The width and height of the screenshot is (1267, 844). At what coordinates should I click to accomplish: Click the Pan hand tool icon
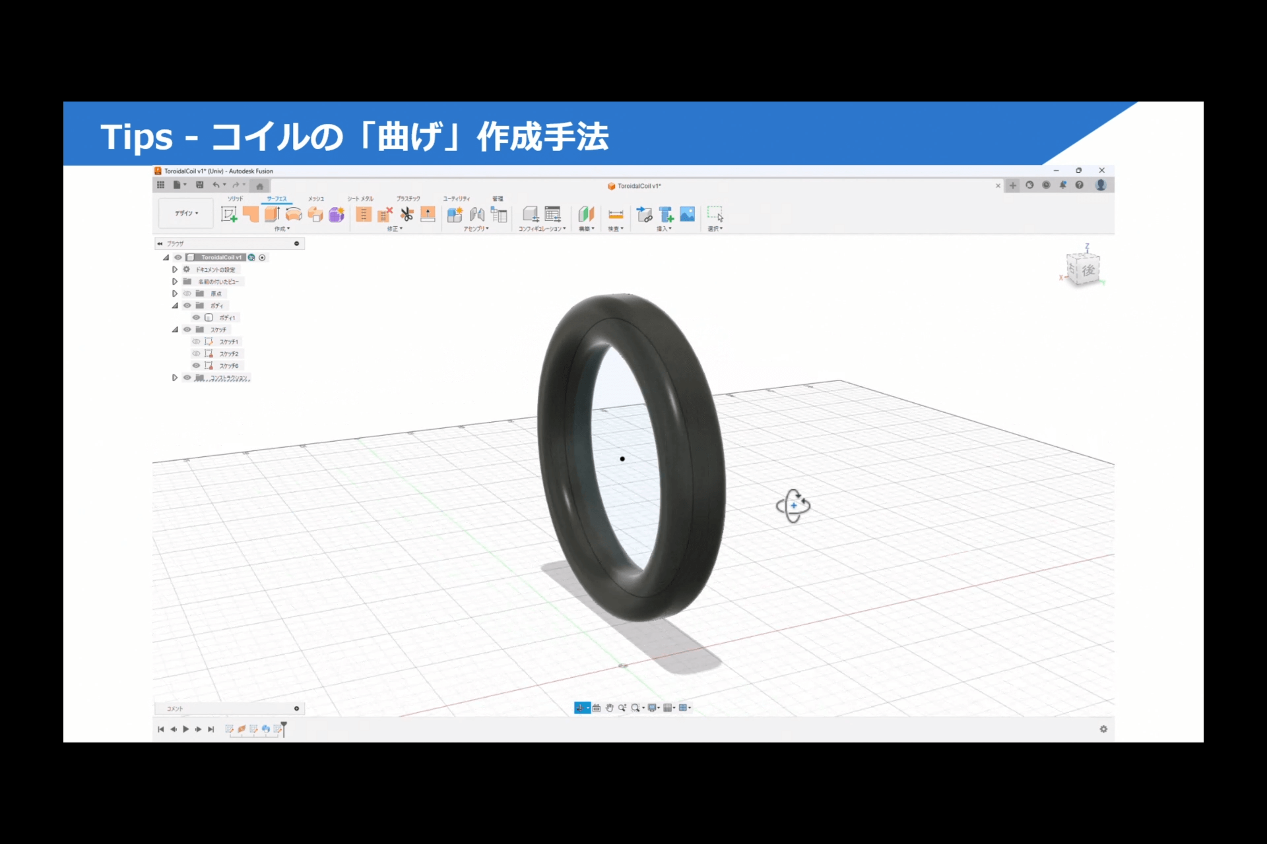(609, 708)
